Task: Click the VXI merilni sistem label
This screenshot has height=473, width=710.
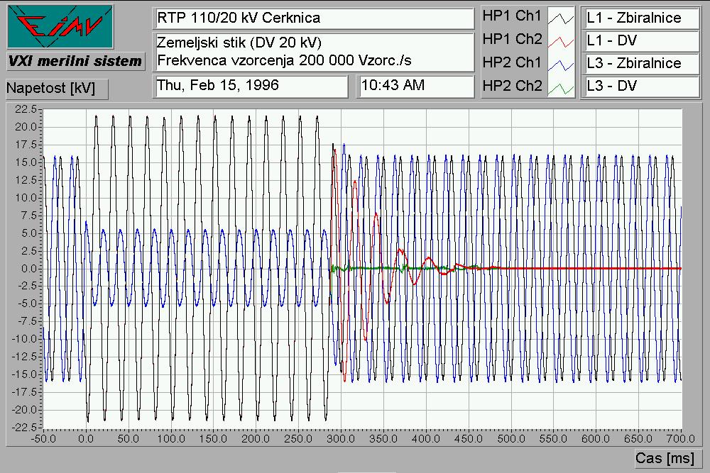Action: (x=75, y=61)
